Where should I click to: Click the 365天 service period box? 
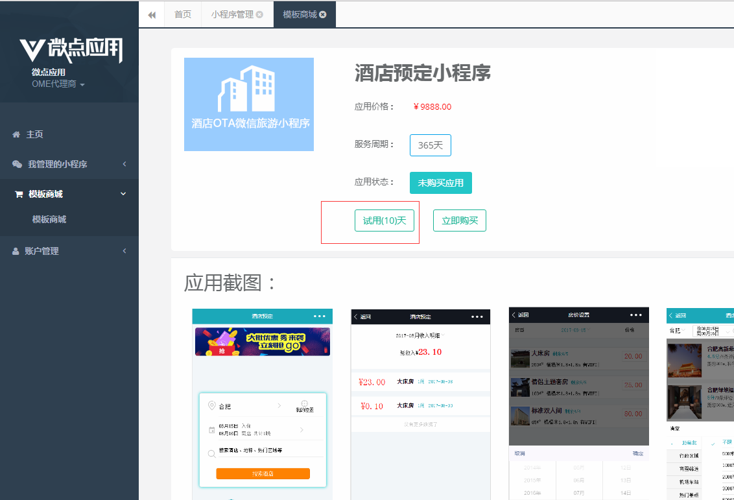[x=430, y=145]
